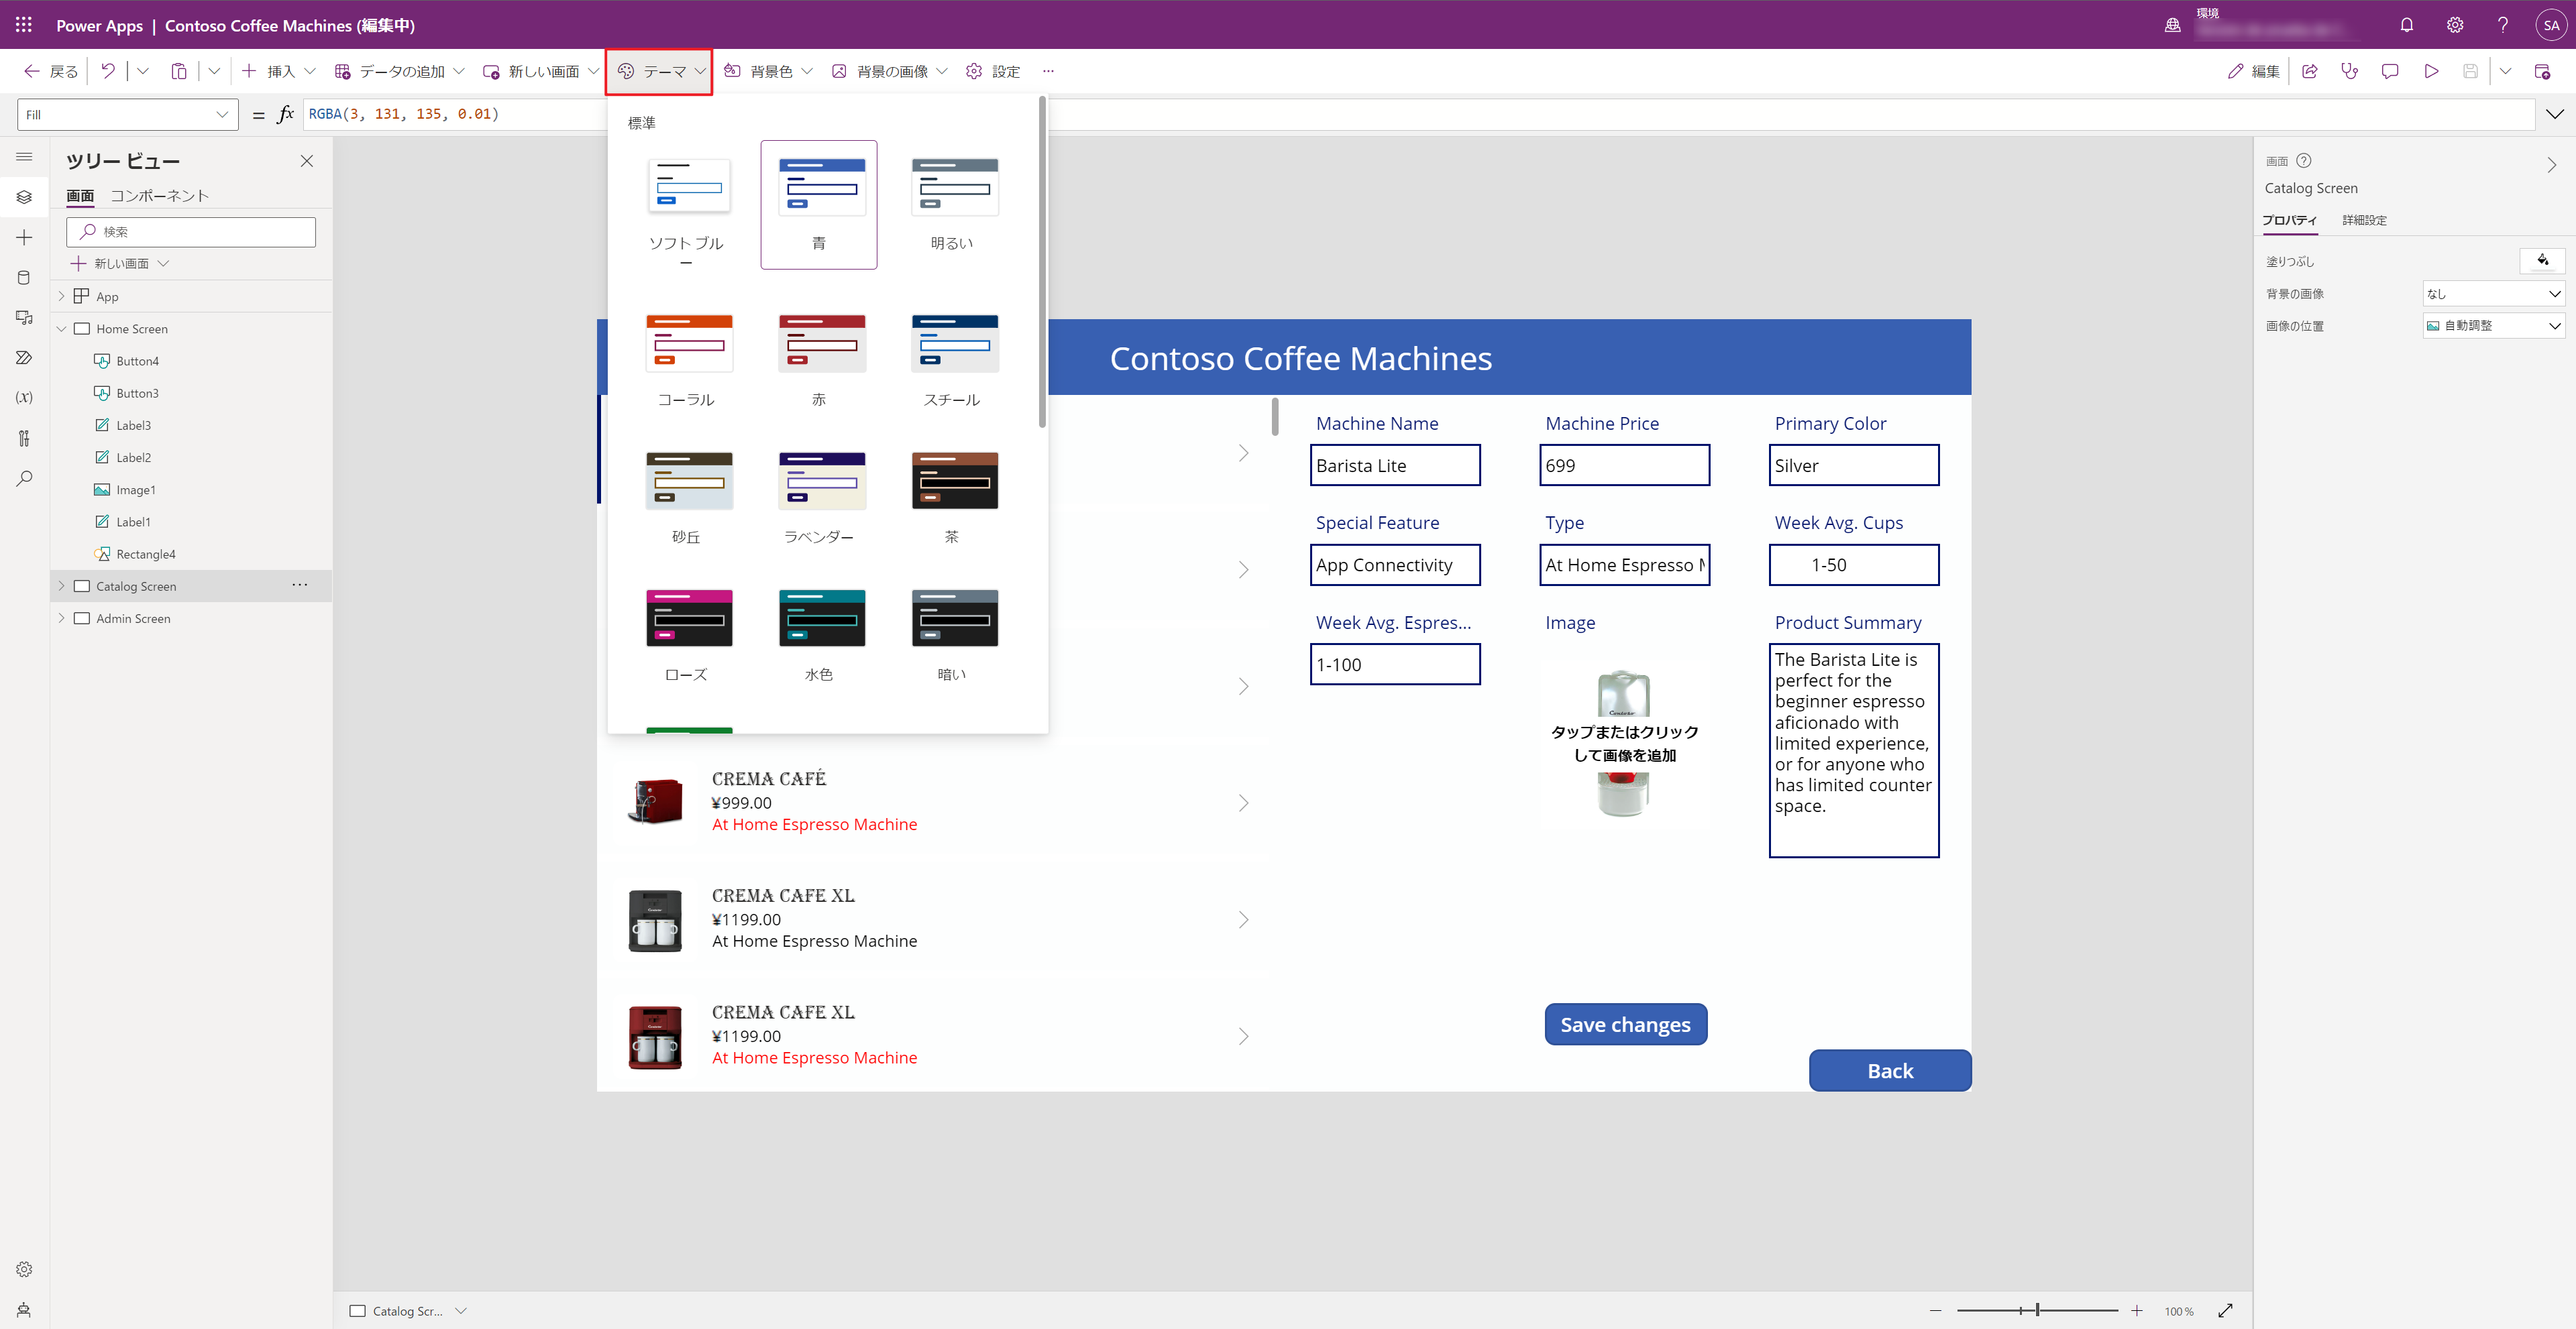
Task: Open the virtual agent icon at sidebar bottom
Action: tap(24, 1309)
